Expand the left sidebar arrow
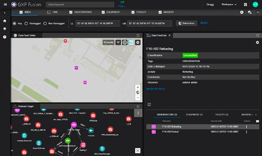262x156 pixels. point(5,13)
